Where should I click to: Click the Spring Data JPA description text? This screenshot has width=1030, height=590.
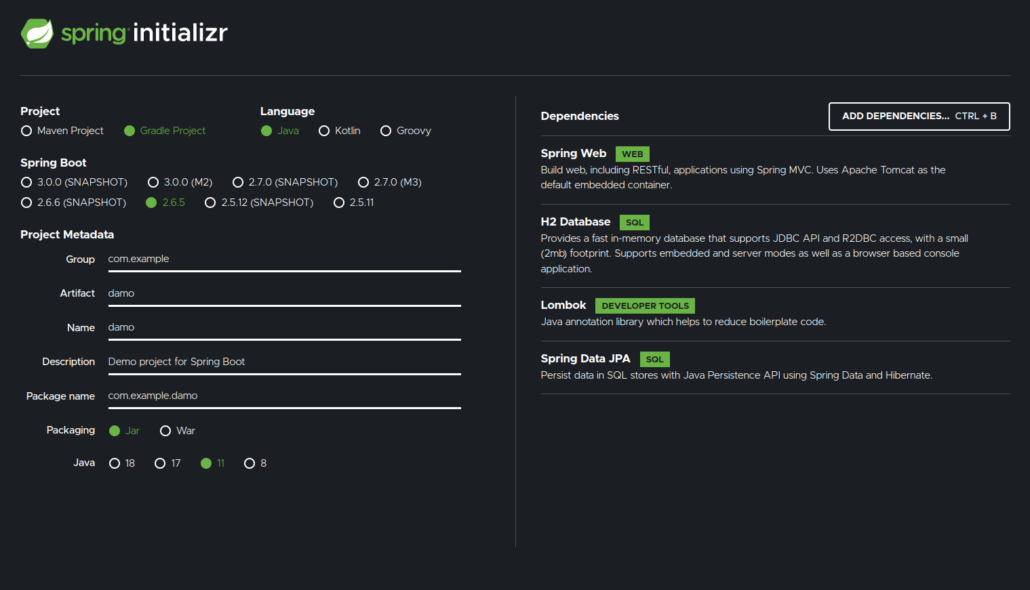tap(736, 376)
